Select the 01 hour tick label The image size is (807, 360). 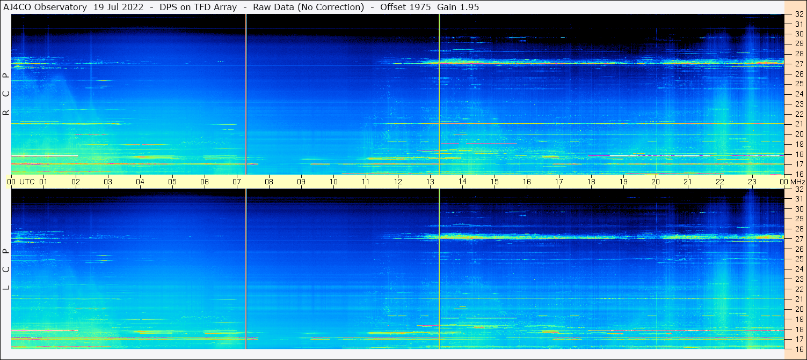[x=43, y=182]
